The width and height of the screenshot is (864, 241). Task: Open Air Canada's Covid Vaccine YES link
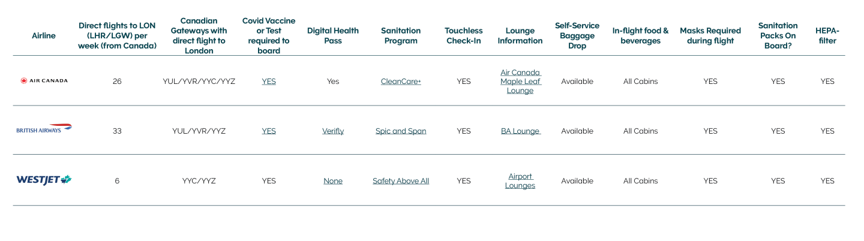click(x=269, y=82)
